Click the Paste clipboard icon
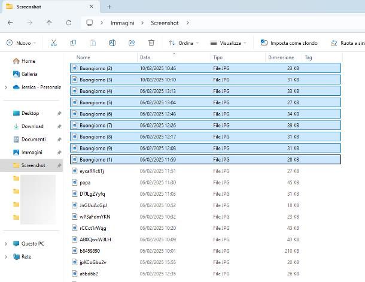 93,43
